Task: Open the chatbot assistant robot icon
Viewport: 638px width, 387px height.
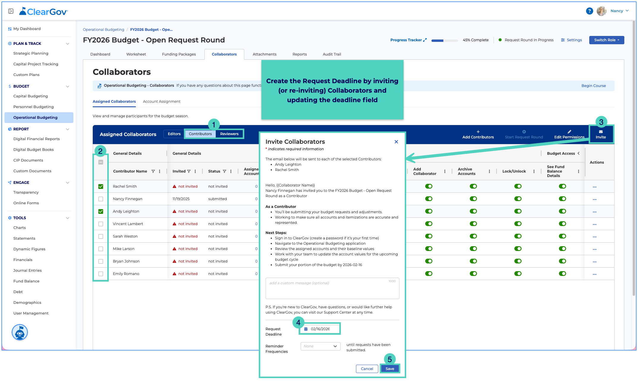Action: pos(20,332)
